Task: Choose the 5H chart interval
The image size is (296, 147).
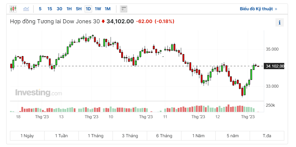Action: point(79,9)
